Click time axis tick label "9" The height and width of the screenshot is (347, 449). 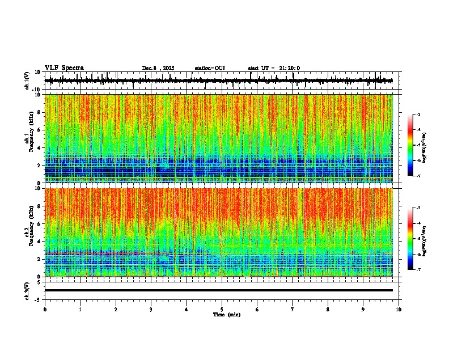(363, 310)
